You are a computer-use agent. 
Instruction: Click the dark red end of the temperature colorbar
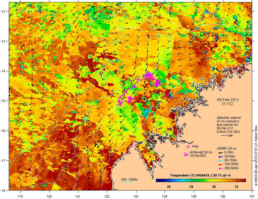click(244, 181)
